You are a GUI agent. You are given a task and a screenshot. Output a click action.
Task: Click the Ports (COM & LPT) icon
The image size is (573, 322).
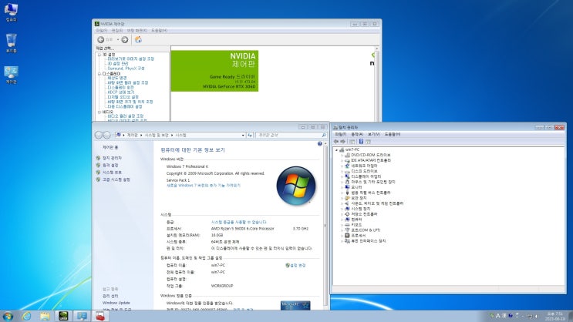coord(347,230)
